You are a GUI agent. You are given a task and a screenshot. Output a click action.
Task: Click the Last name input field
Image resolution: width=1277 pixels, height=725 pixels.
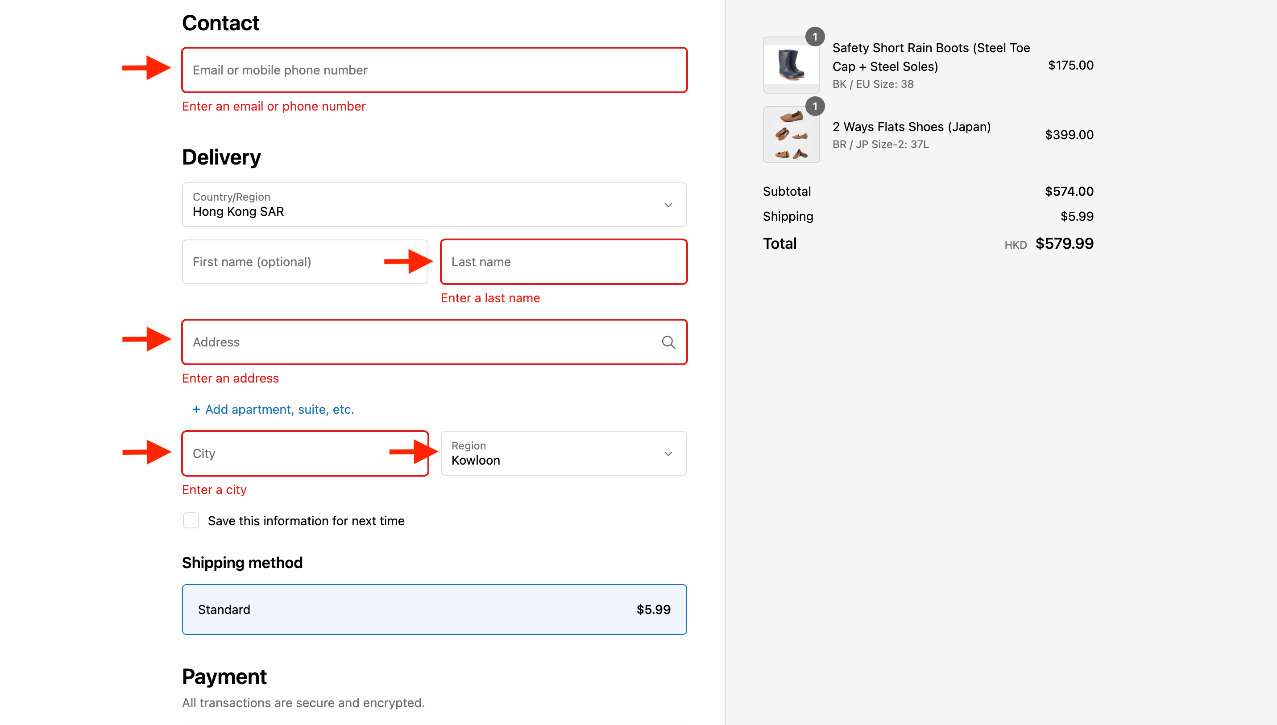click(563, 262)
